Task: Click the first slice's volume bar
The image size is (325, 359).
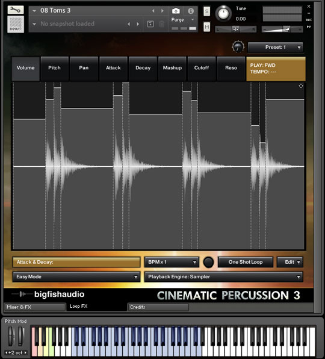Action: point(29,184)
